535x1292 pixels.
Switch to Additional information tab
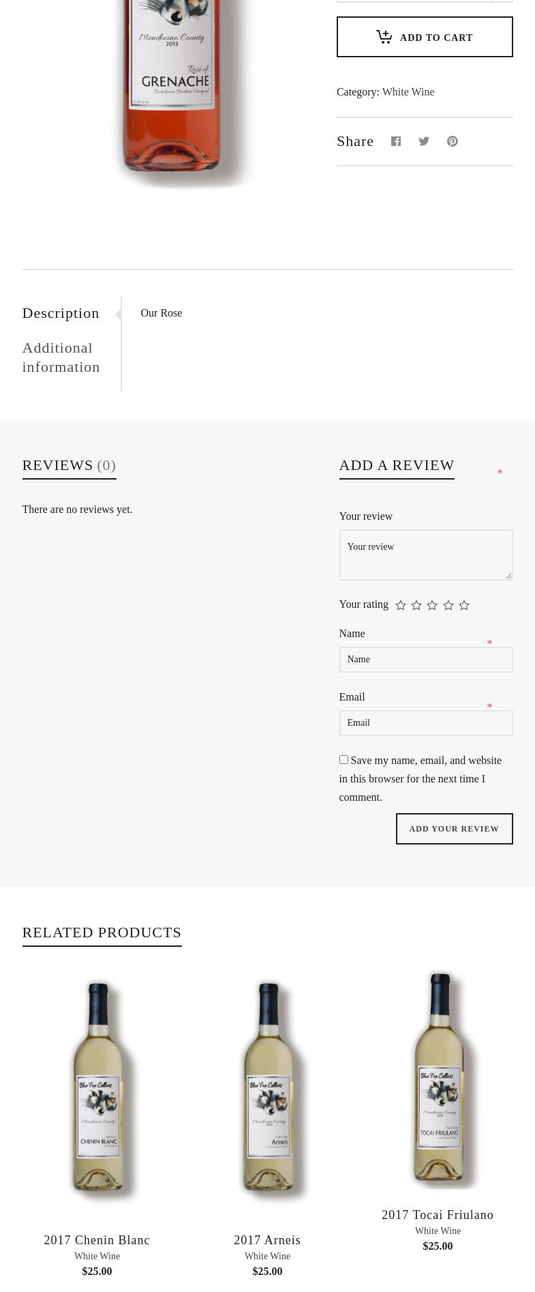tap(61, 357)
